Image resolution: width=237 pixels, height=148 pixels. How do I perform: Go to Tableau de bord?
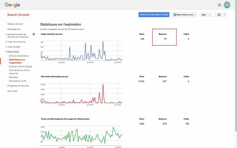coord(15,24)
